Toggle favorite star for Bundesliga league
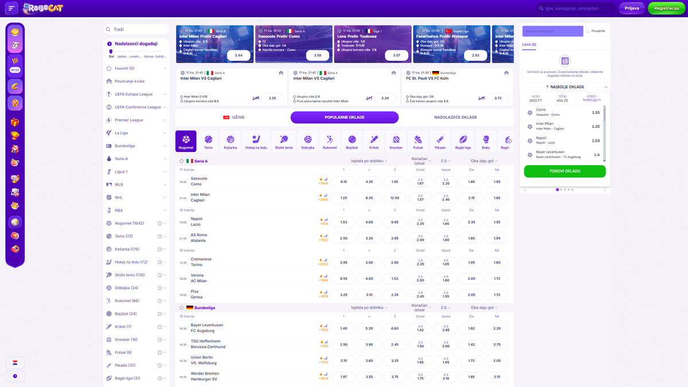This screenshot has width=688, height=387. coord(182,308)
